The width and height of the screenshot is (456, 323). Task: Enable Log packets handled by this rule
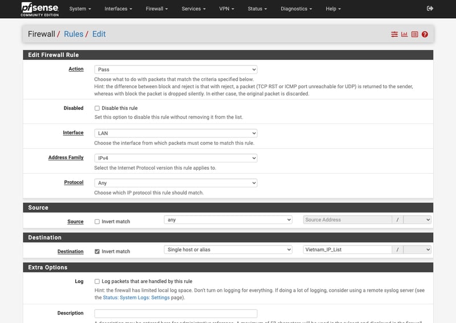97,281
